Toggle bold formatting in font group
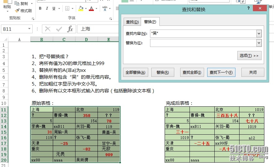Viewport: 274px width, 167px height. (x=40, y=8)
